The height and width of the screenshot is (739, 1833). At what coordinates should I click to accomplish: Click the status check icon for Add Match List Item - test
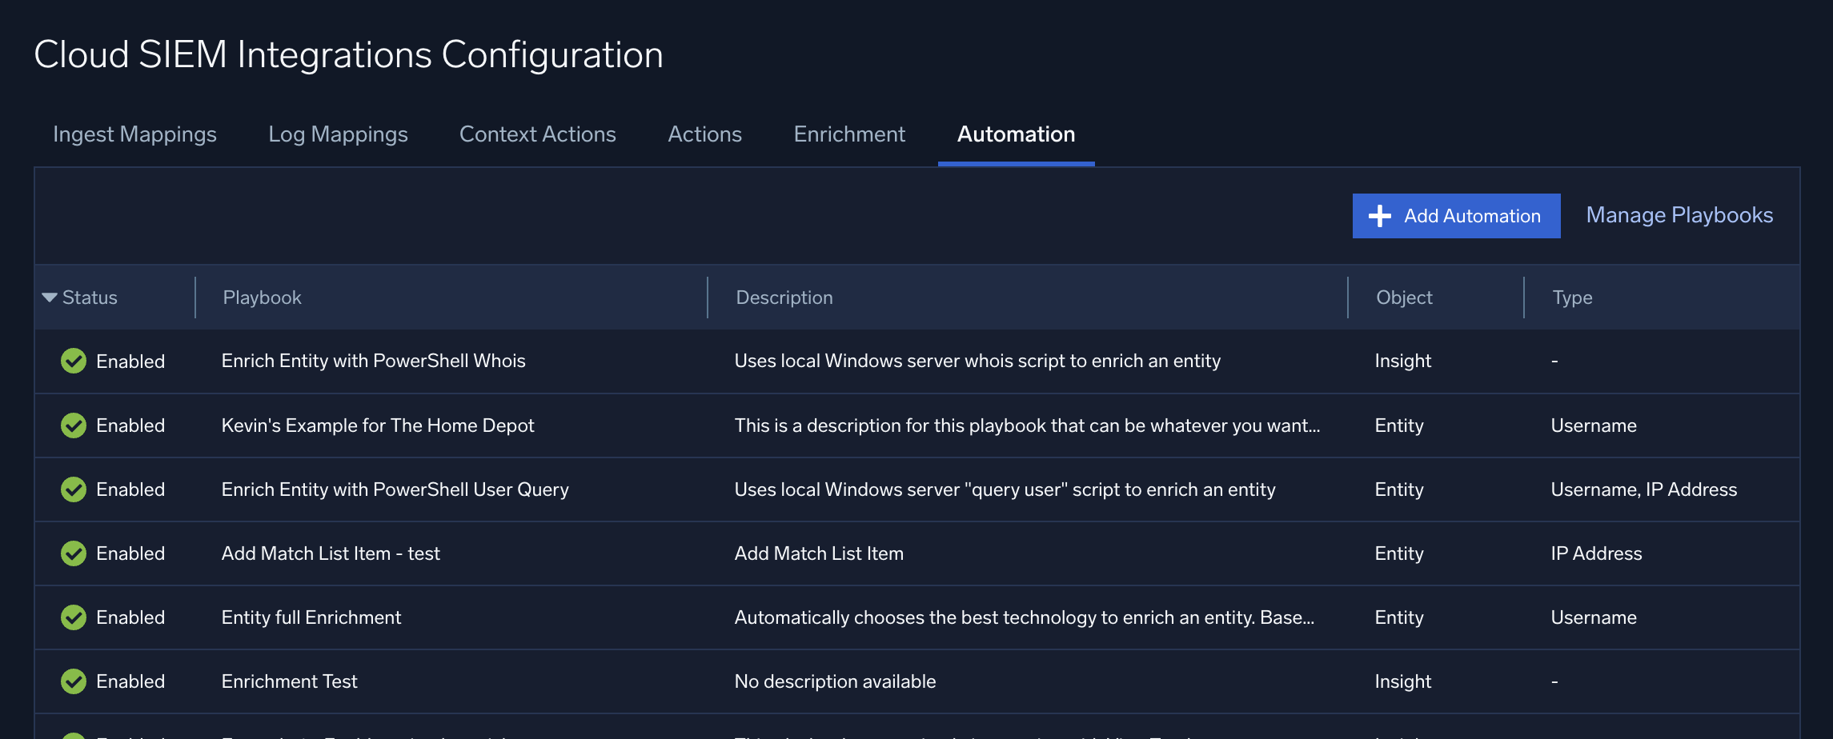[x=73, y=553]
